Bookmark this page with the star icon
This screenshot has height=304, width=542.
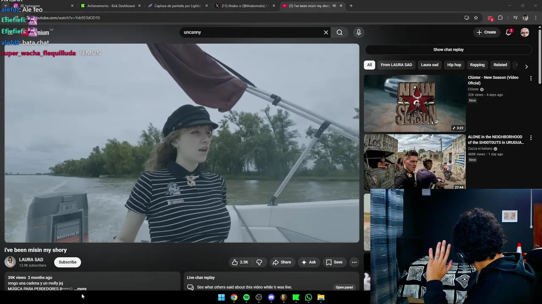(476, 18)
